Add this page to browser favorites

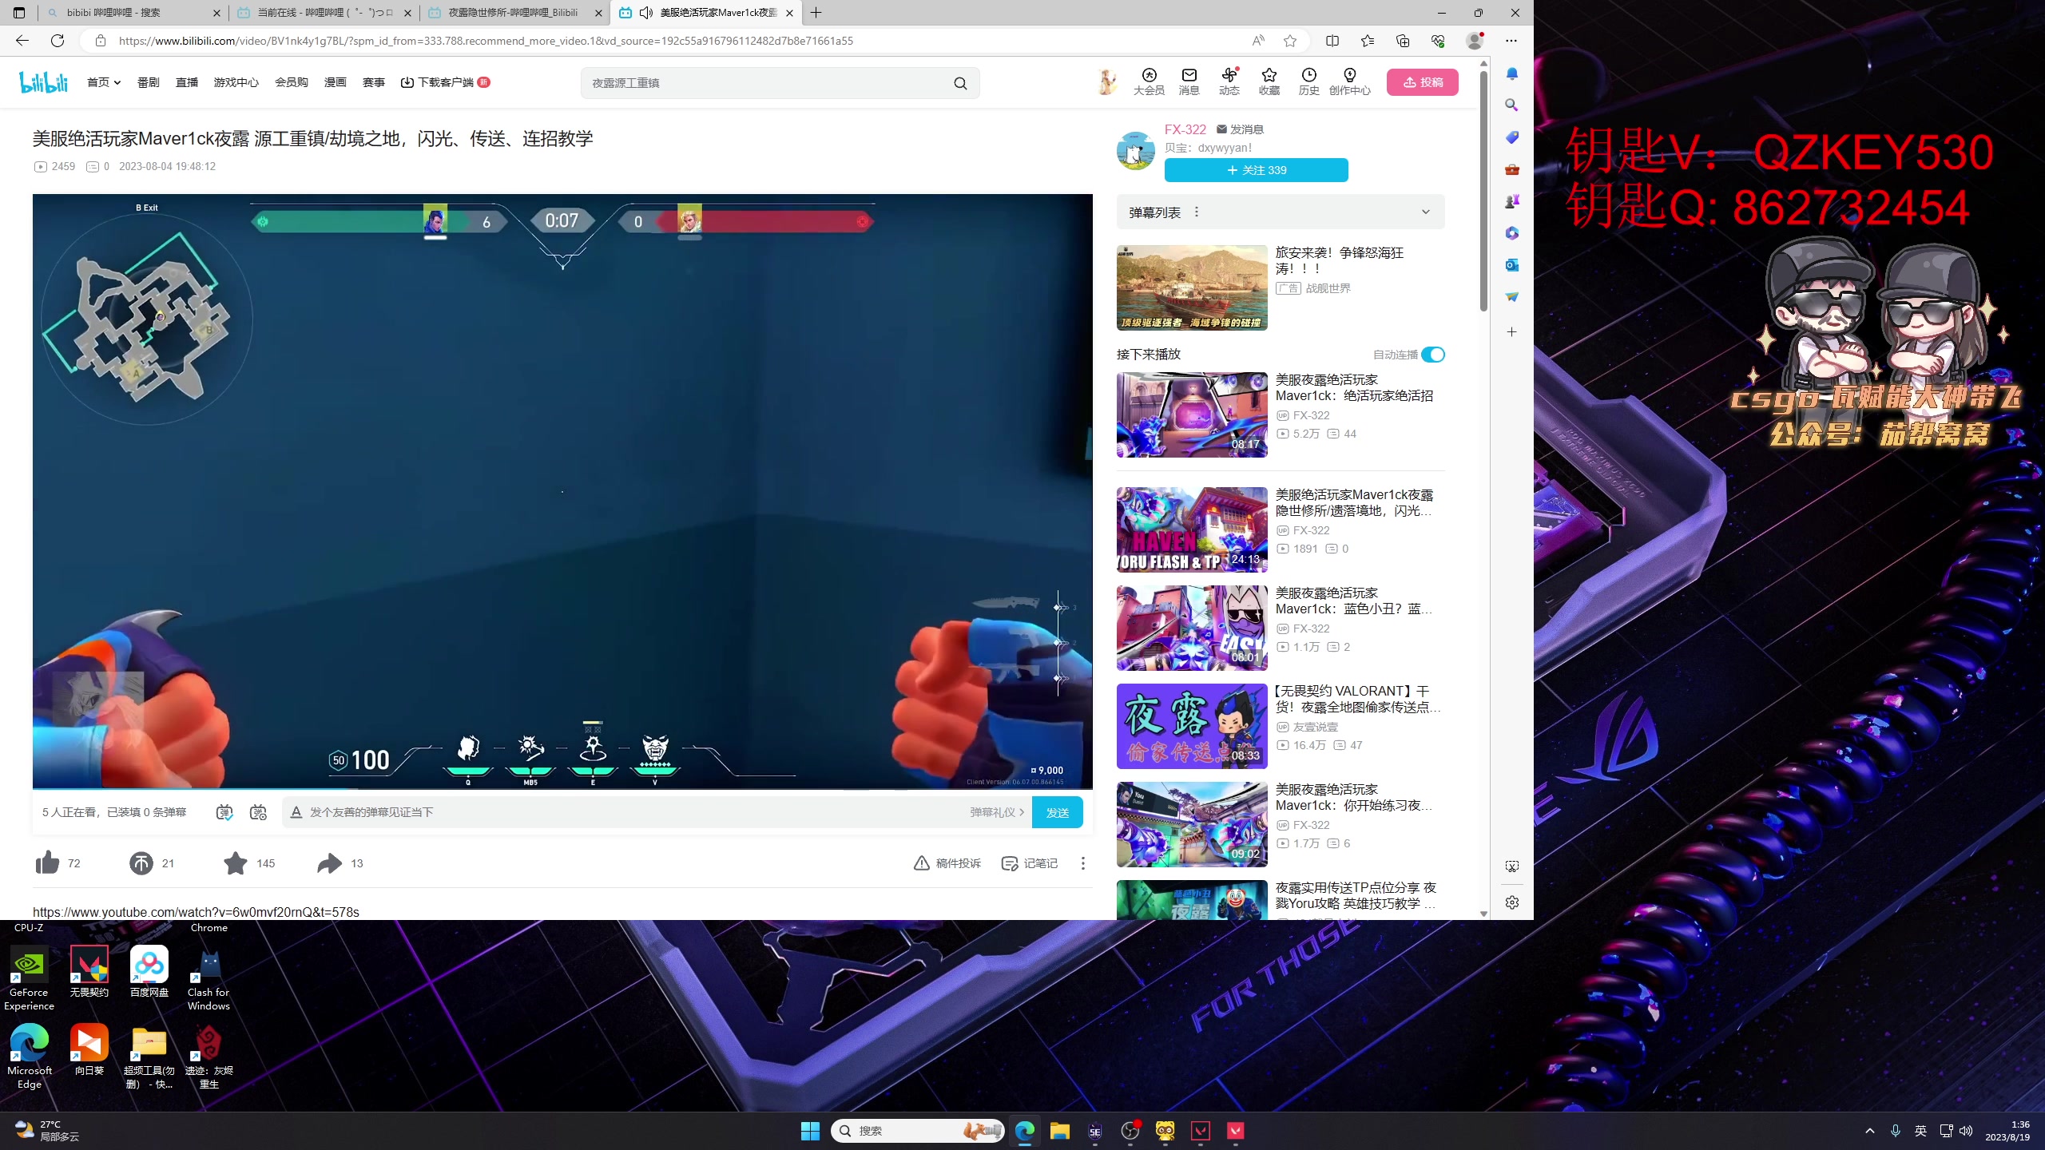tap(1290, 41)
